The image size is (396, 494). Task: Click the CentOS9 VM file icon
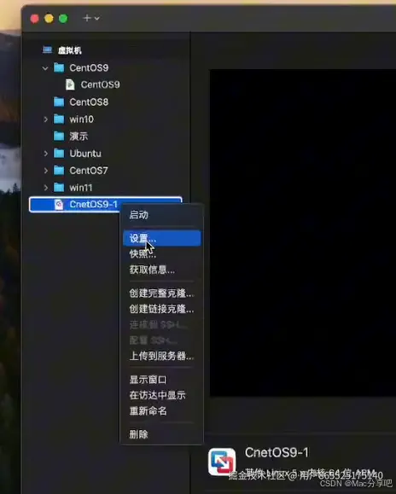(70, 84)
